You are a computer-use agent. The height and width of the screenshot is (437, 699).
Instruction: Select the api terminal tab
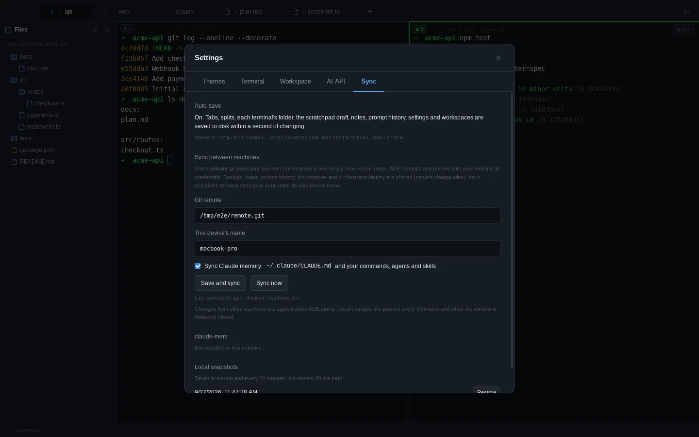coord(67,11)
